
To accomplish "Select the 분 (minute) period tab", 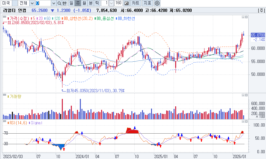I will pos(90,3).
